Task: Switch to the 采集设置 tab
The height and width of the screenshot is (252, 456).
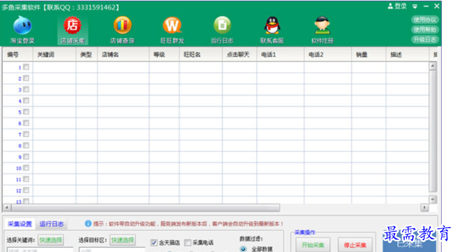Action: 20,224
